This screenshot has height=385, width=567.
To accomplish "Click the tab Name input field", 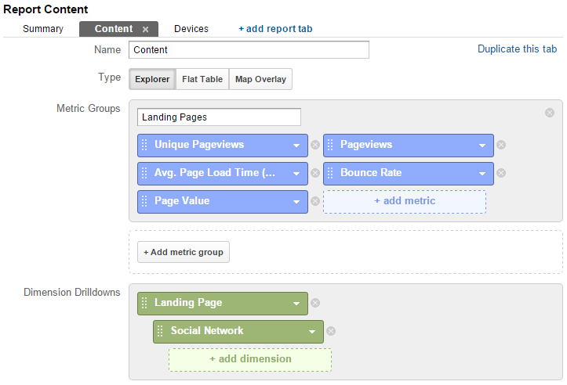I will (249, 50).
